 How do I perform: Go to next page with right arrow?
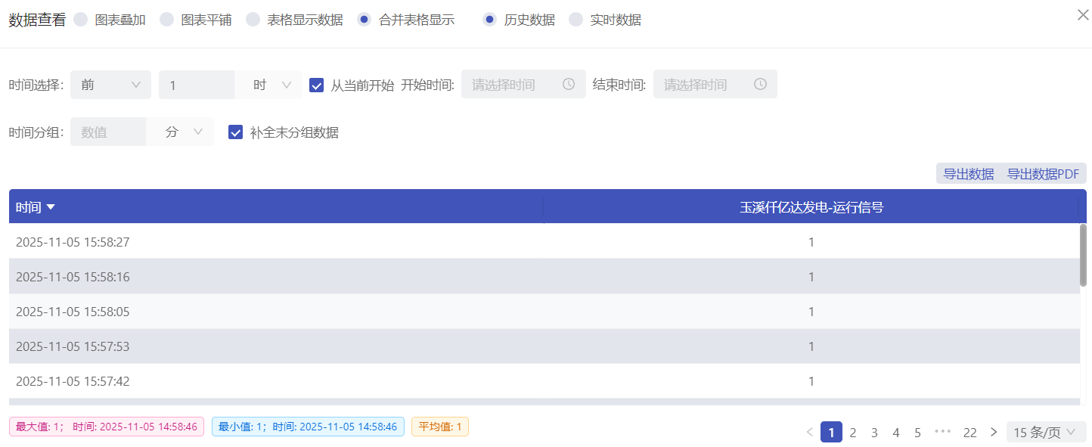pyautogui.click(x=994, y=433)
